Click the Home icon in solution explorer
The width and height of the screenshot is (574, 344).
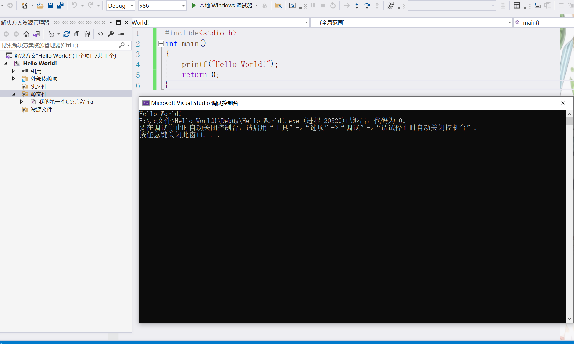click(26, 34)
